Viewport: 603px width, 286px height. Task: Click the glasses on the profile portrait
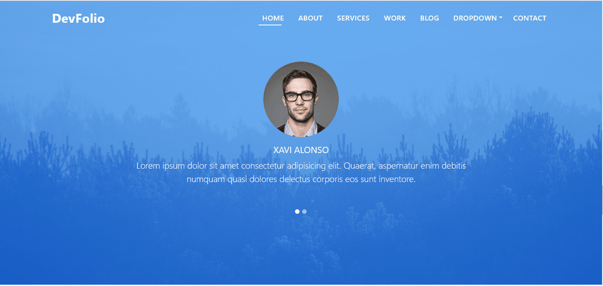299,96
